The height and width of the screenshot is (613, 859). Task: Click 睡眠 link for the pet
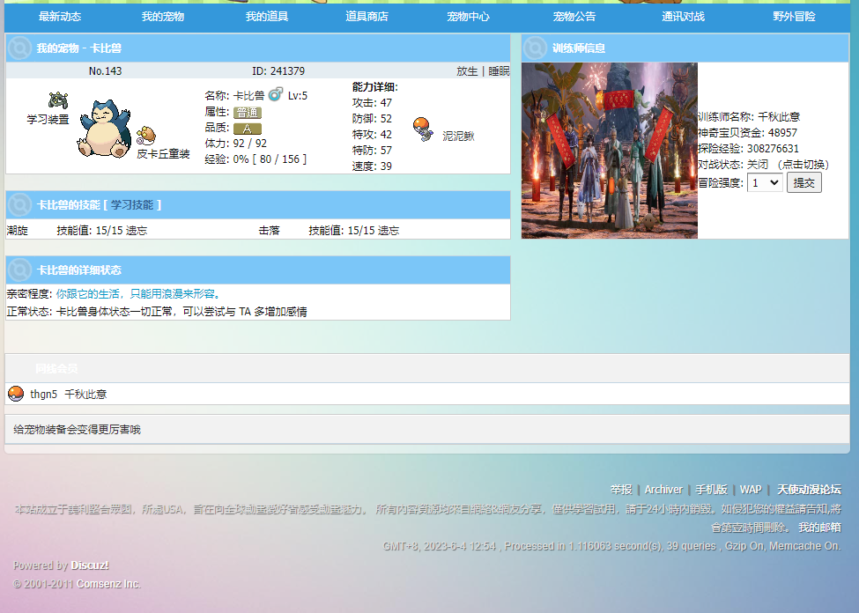[499, 71]
